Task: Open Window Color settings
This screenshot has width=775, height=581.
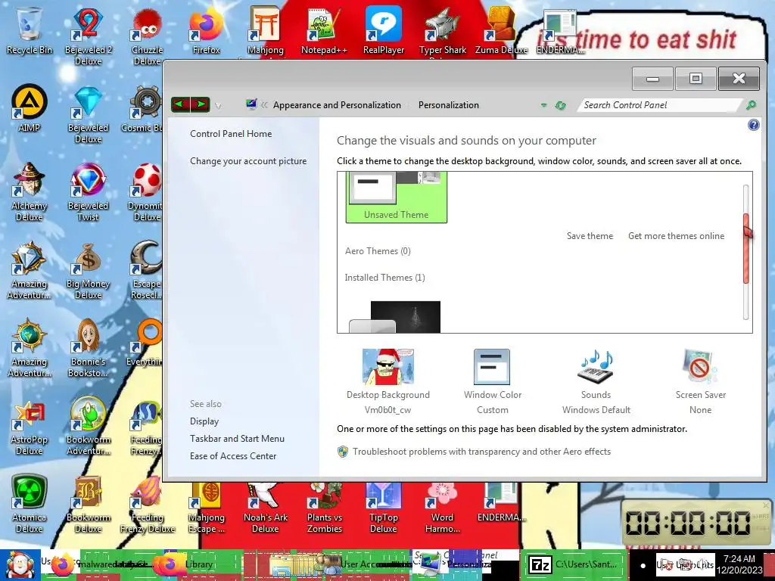Action: click(x=492, y=381)
